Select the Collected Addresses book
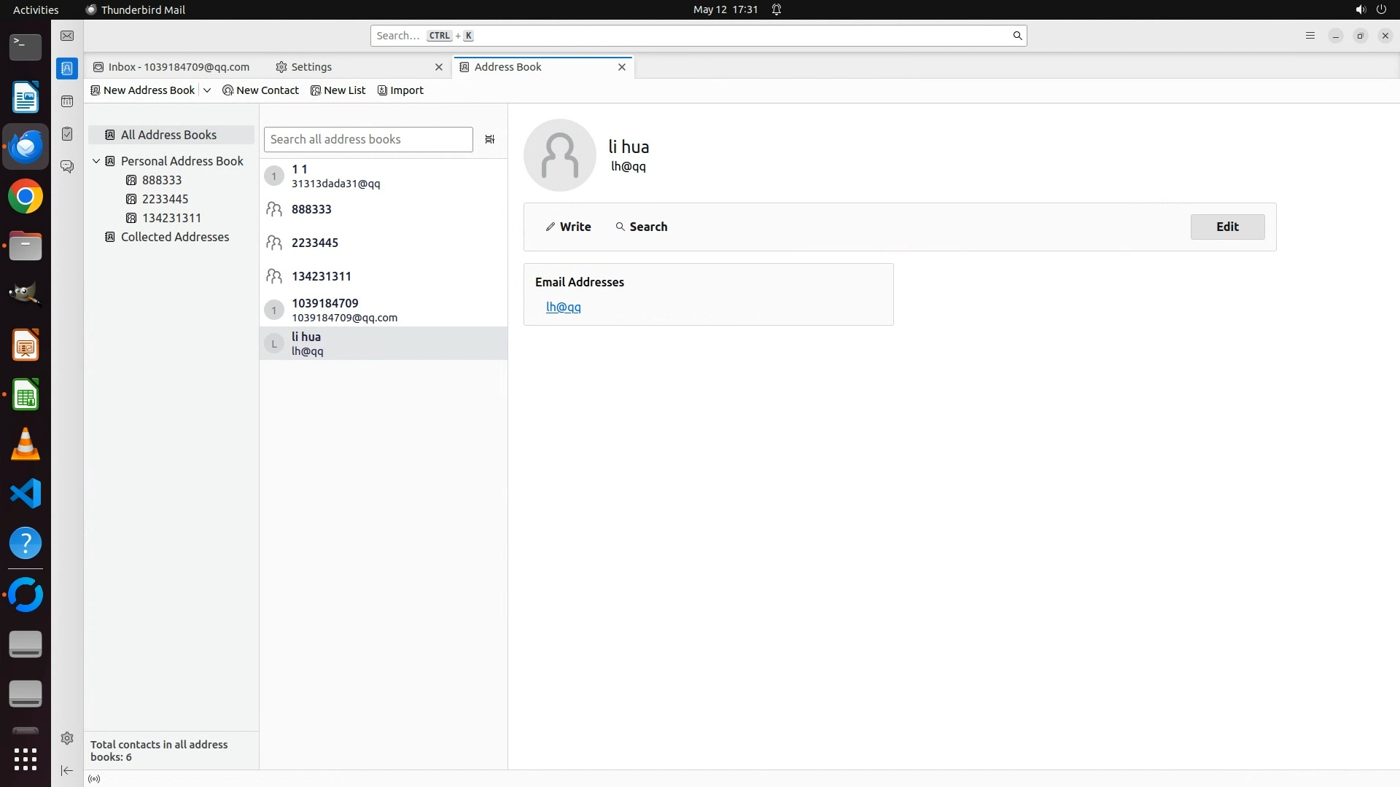The image size is (1400, 787). (174, 237)
